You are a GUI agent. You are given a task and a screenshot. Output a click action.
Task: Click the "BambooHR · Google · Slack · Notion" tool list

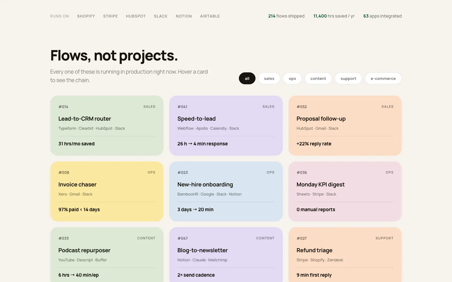(209, 194)
